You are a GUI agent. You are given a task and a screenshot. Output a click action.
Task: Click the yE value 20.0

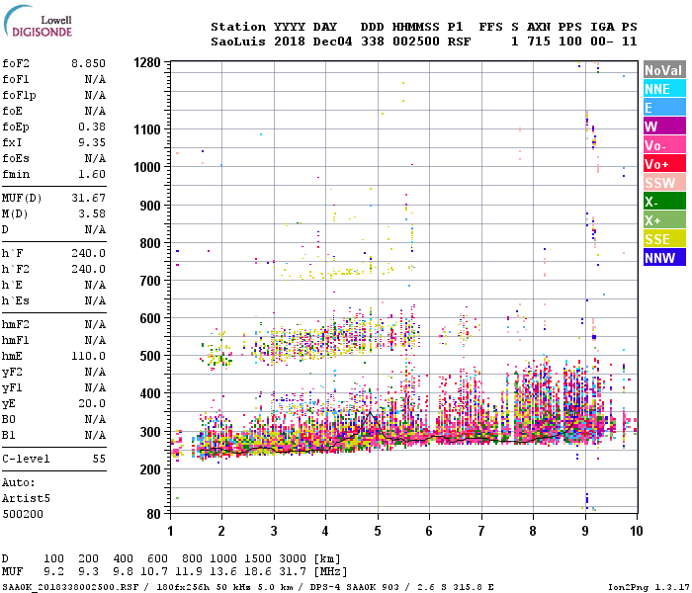click(92, 403)
